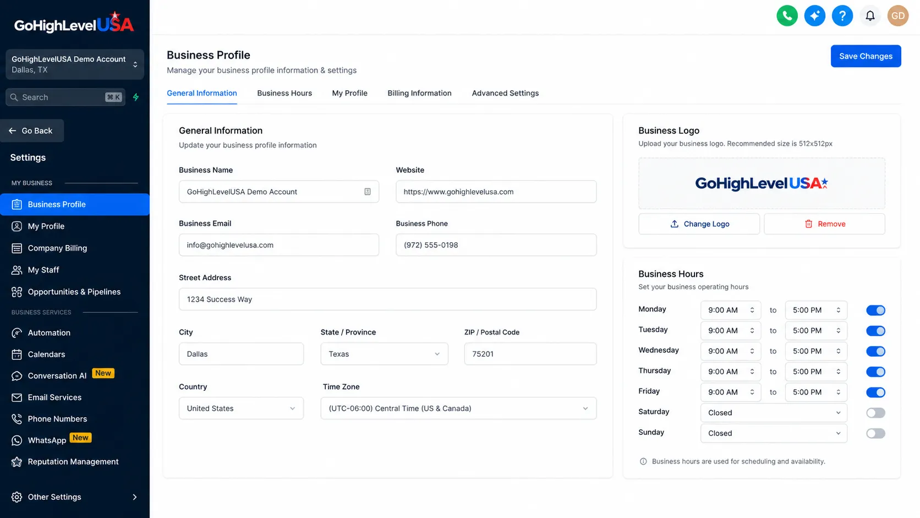
Task: Click the Website input field
Action: (x=496, y=192)
